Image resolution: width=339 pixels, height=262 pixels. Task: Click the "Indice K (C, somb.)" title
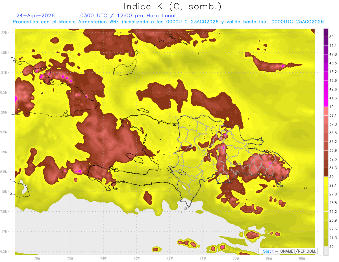click(x=172, y=7)
